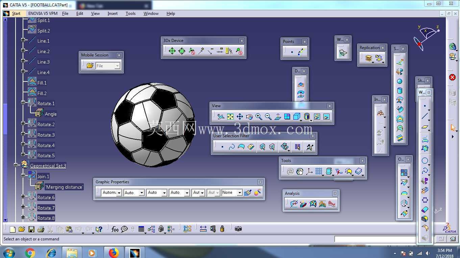Screen dimensions: 460x258
Task: Toggle the Hide/Show icon in View toolbar
Action: pyautogui.click(x=317, y=117)
